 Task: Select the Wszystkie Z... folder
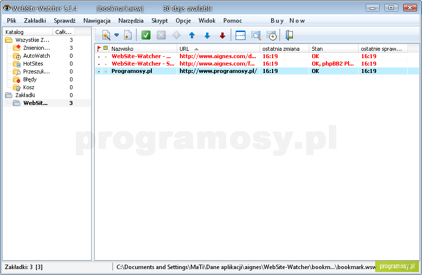[33, 40]
